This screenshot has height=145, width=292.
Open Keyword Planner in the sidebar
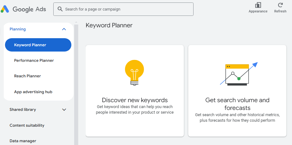click(38, 45)
